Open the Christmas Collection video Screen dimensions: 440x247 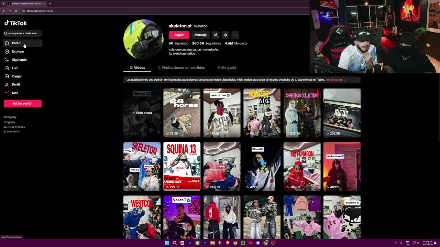coord(302,113)
